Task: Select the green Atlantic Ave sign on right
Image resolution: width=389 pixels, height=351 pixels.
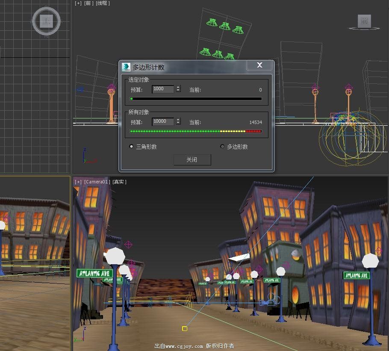Action: coord(356,275)
